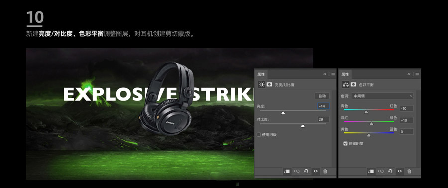
Task: Toggle visibility eye in Color Balance panel
Action: click(400, 171)
